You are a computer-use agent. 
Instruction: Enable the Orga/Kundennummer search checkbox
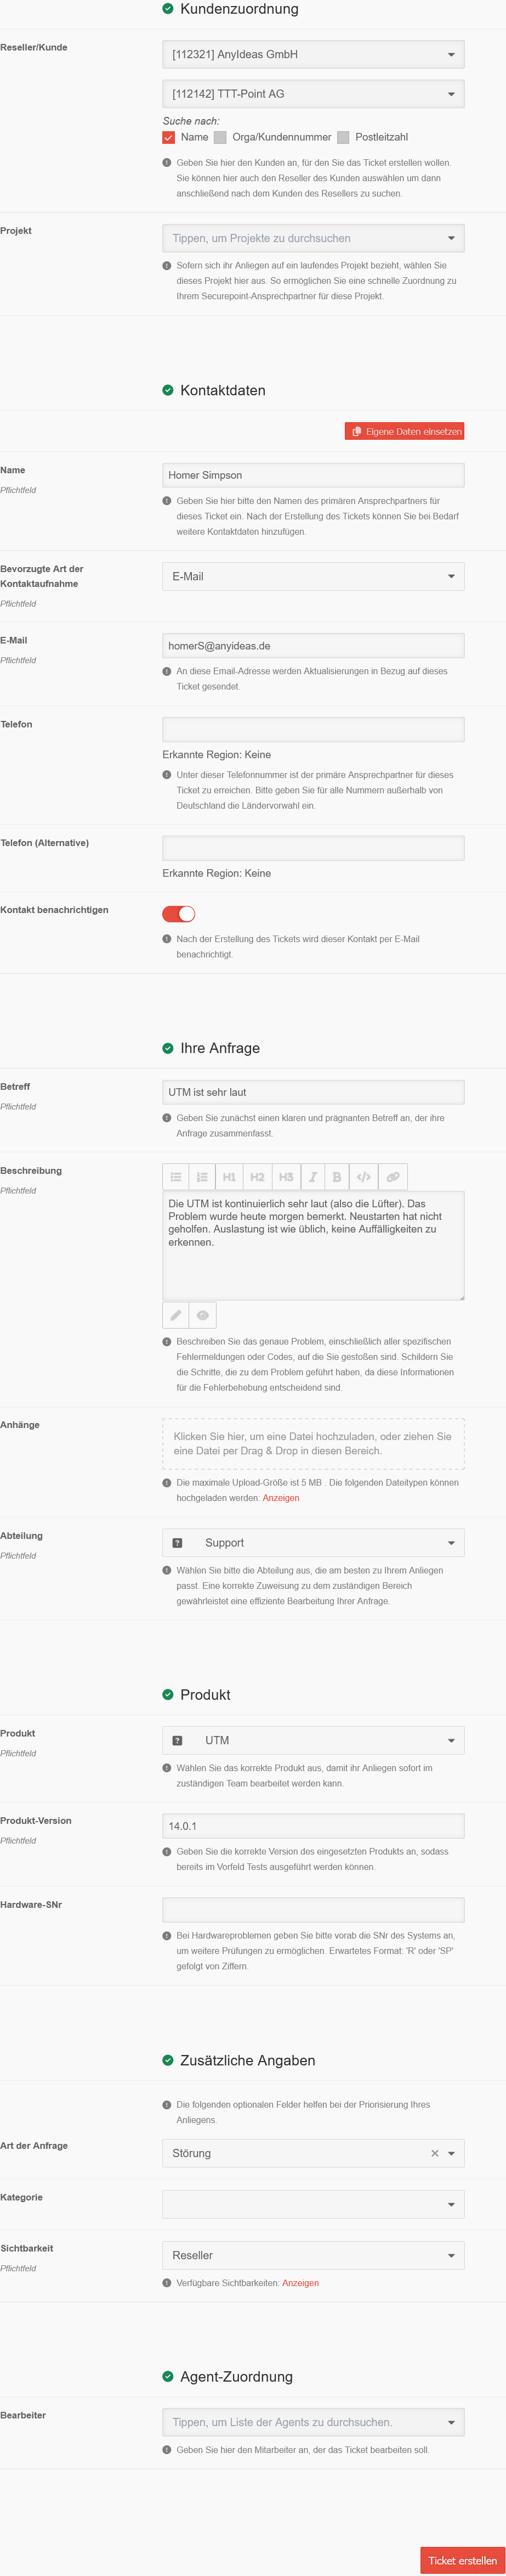point(220,137)
